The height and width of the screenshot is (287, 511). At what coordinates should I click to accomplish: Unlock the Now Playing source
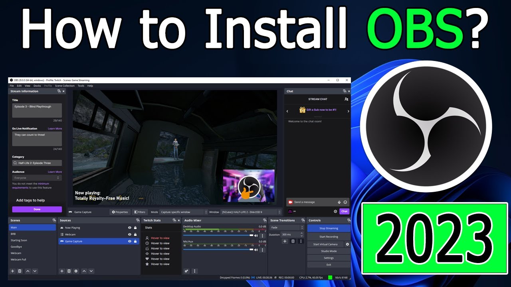tap(135, 228)
